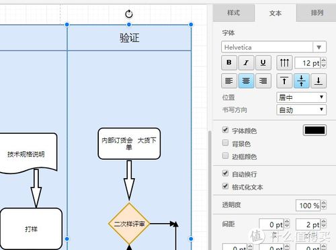The image size is (336, 250).
Task: Toggle italic text formatting
Action: point(246,62)
